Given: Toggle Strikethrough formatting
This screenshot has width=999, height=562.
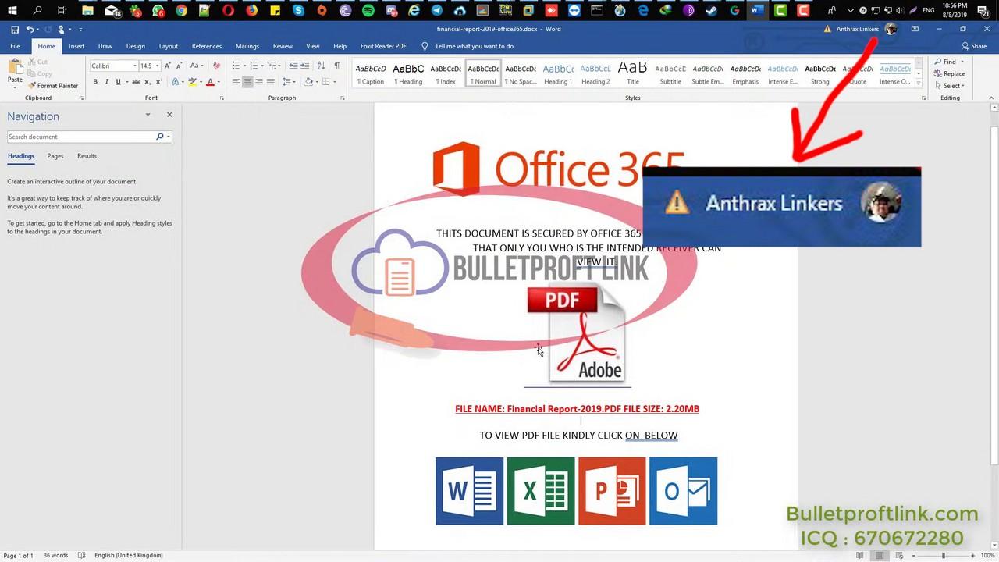Looking at the screenshot, I should (137, 82).
